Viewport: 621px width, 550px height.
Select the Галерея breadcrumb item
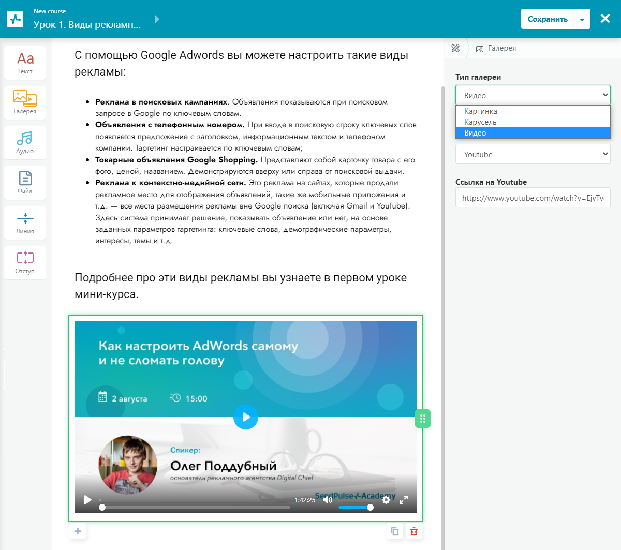(x=496, y=48)
